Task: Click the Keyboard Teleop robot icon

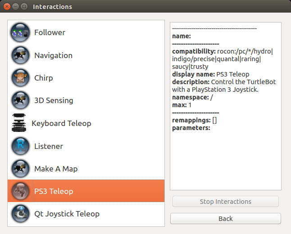Action: (x=18, y=123)
